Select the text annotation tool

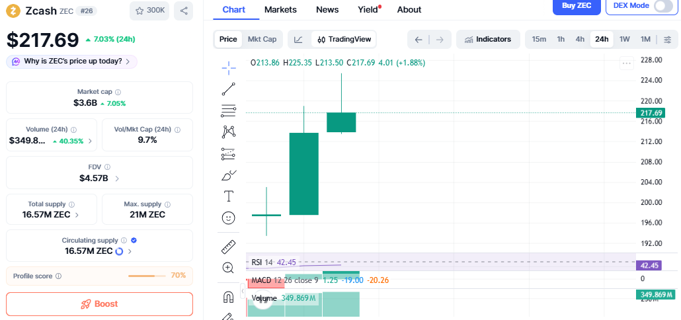click(x=229, y=196)
